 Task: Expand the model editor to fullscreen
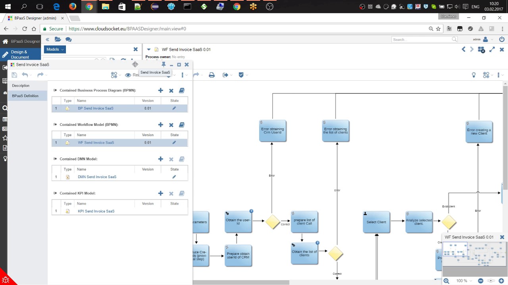point(492,49)
